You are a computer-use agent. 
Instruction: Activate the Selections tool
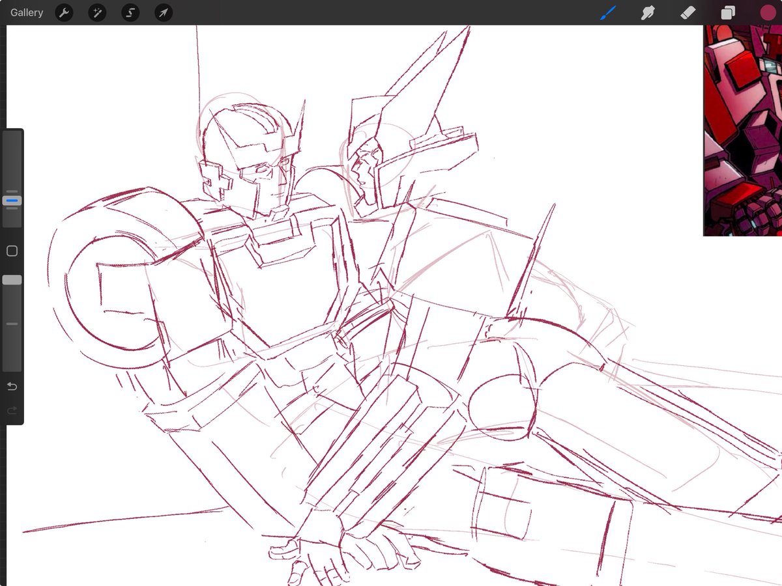click(x=130, y=12)
